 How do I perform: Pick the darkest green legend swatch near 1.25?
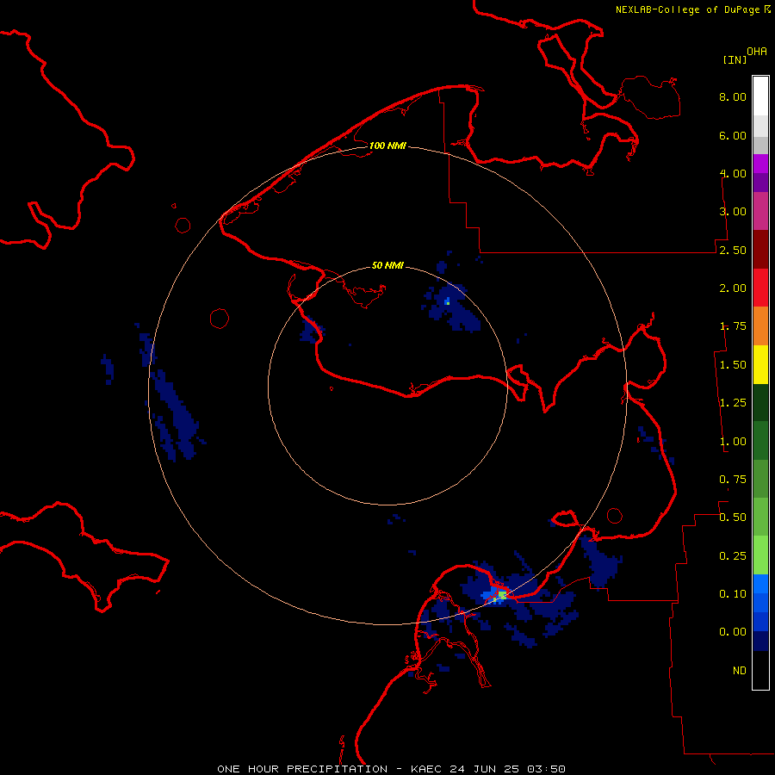coord(760,403)
